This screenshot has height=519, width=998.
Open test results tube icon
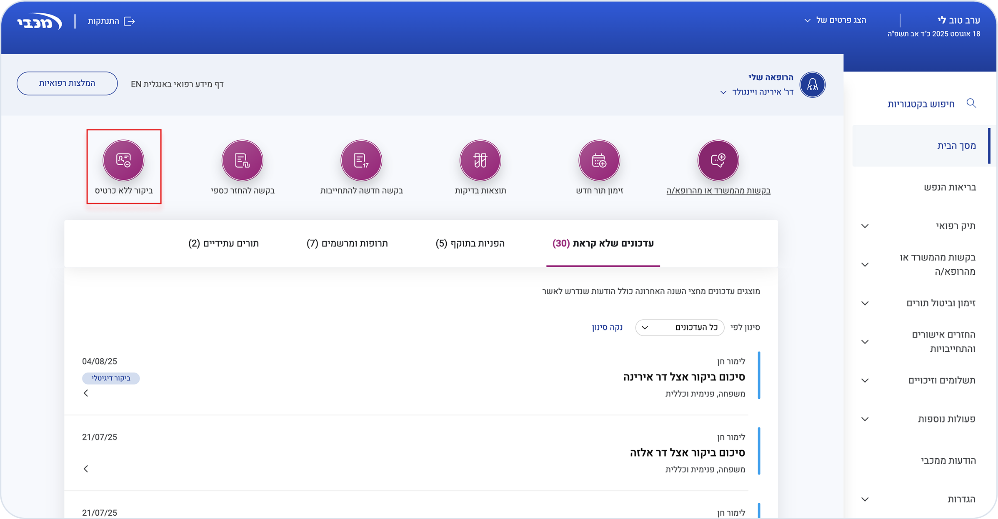click(480, 160)
